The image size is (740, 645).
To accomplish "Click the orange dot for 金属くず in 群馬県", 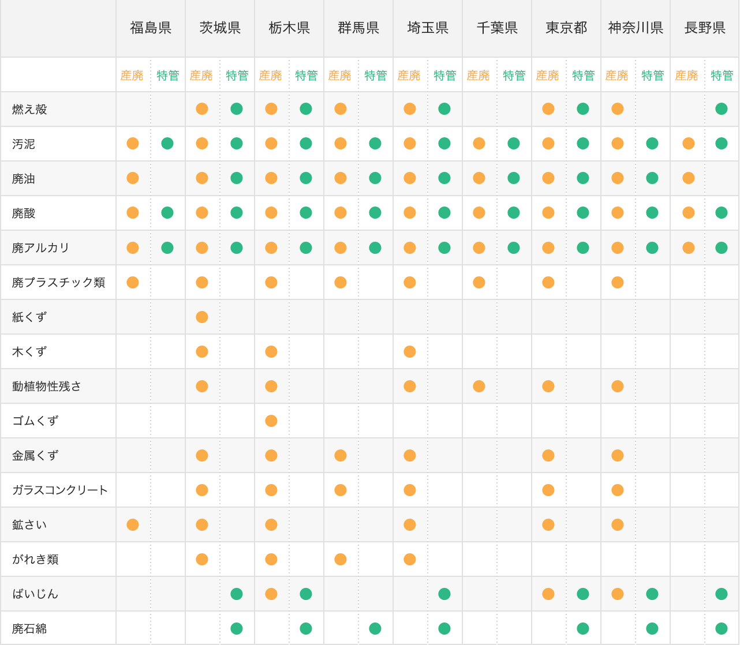I will pyautogui.click(x=341, y=455).
